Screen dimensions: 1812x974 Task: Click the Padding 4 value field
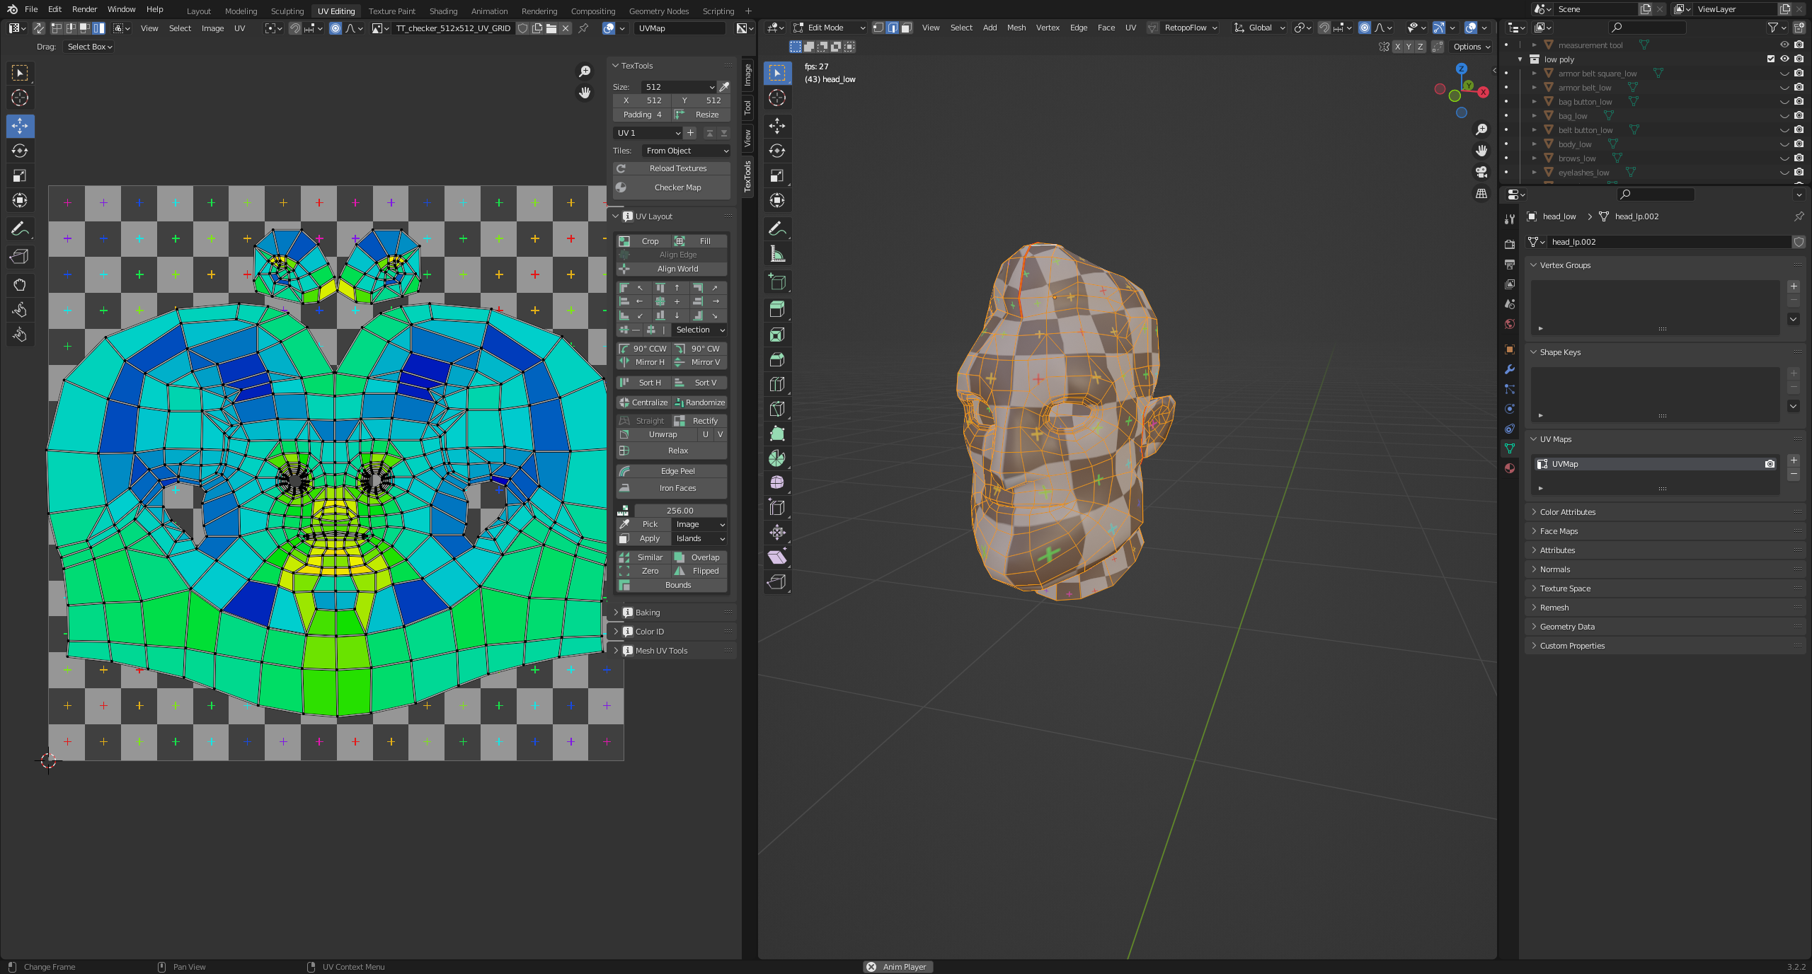point(642,115)
